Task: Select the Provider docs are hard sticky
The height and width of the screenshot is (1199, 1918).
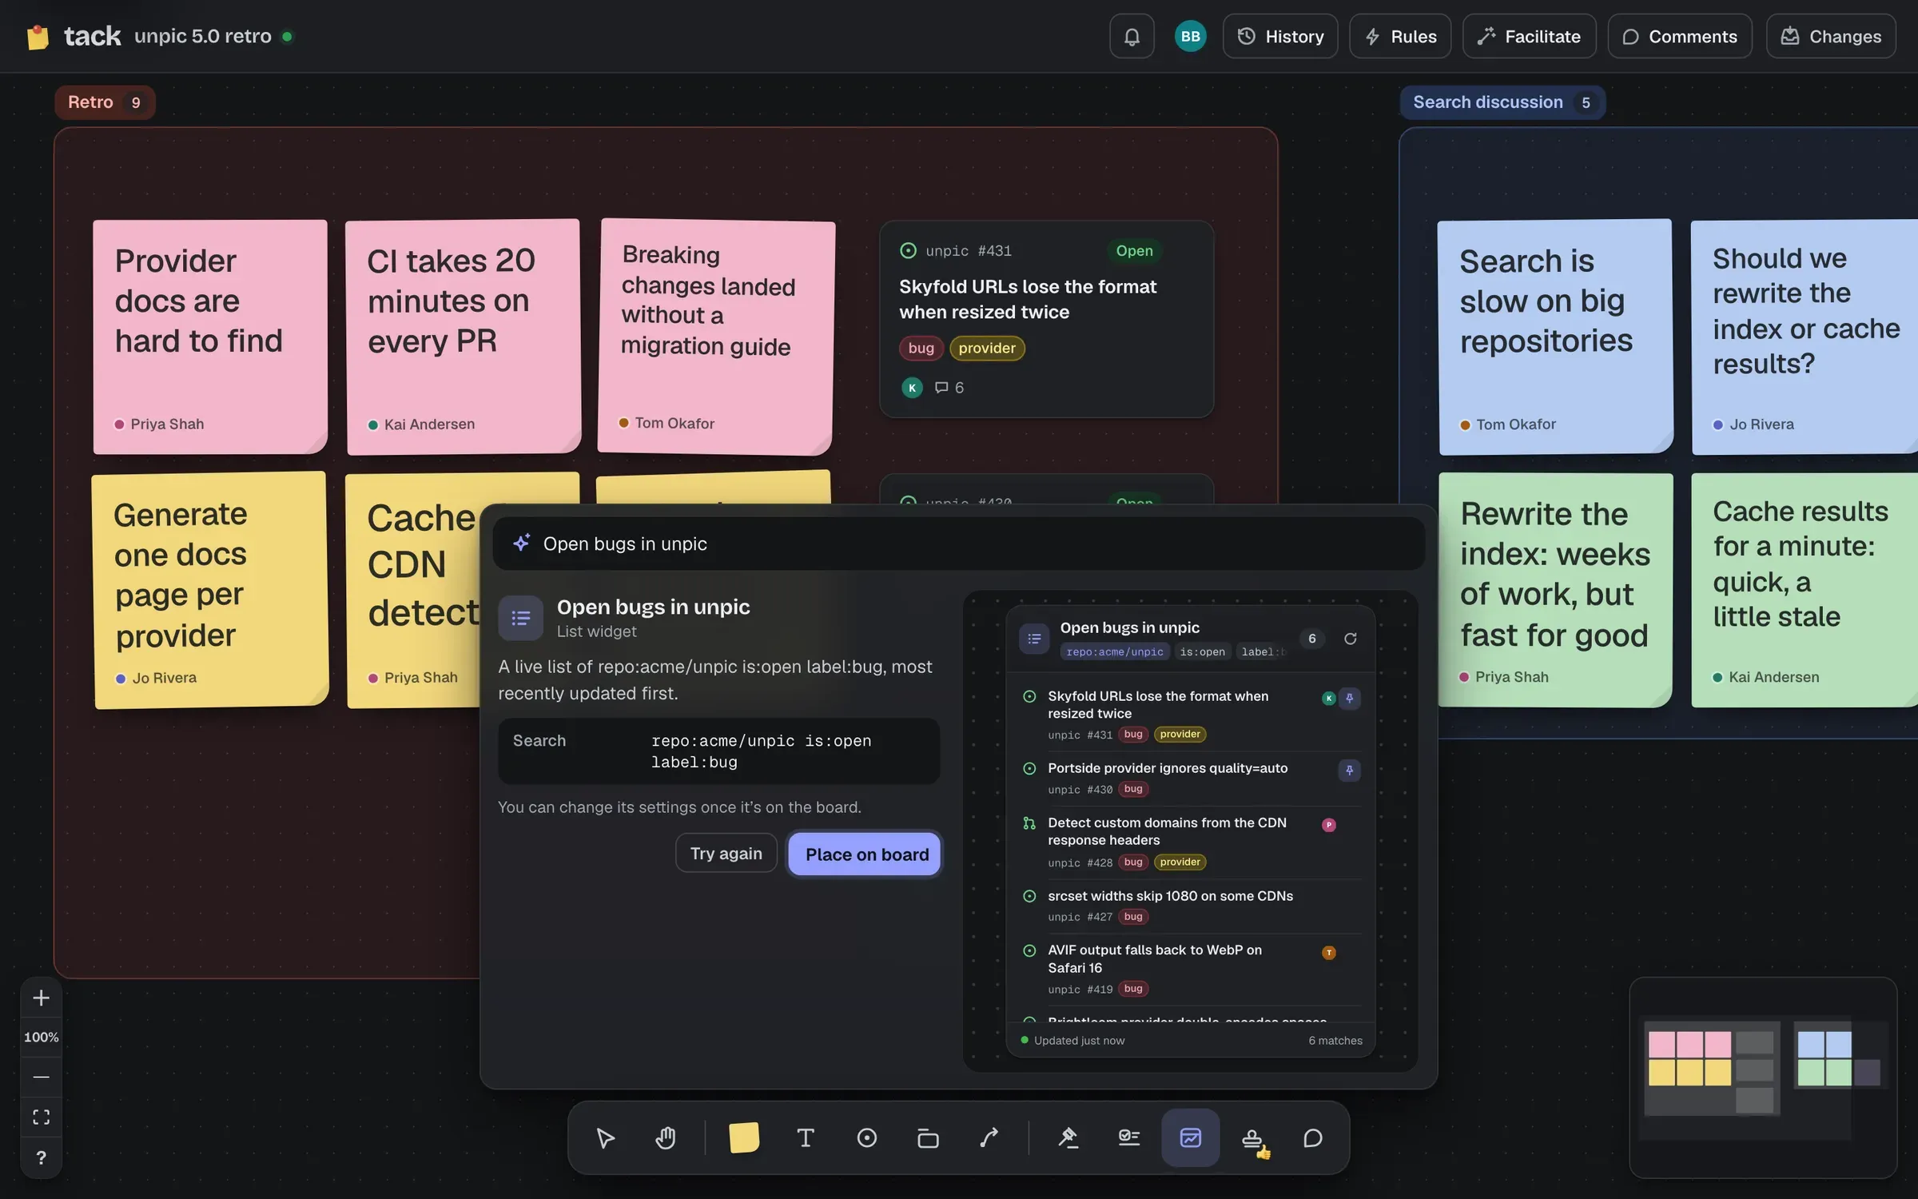Action: pos(210,337)
